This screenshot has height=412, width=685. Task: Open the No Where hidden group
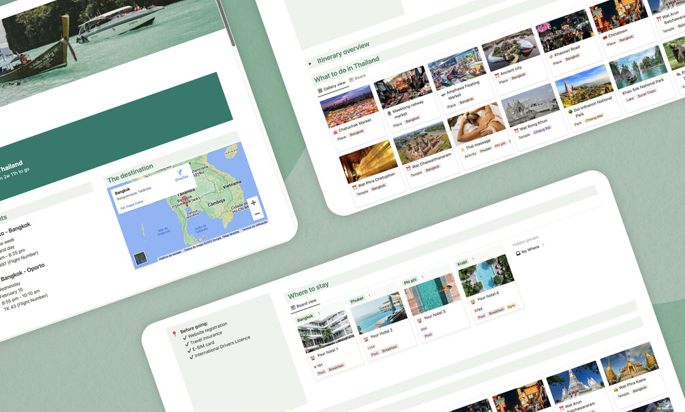[530, 249]
